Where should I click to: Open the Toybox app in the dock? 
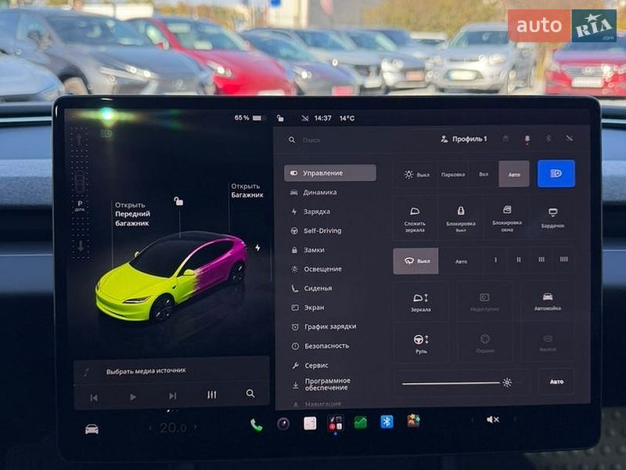pos(413,421)
